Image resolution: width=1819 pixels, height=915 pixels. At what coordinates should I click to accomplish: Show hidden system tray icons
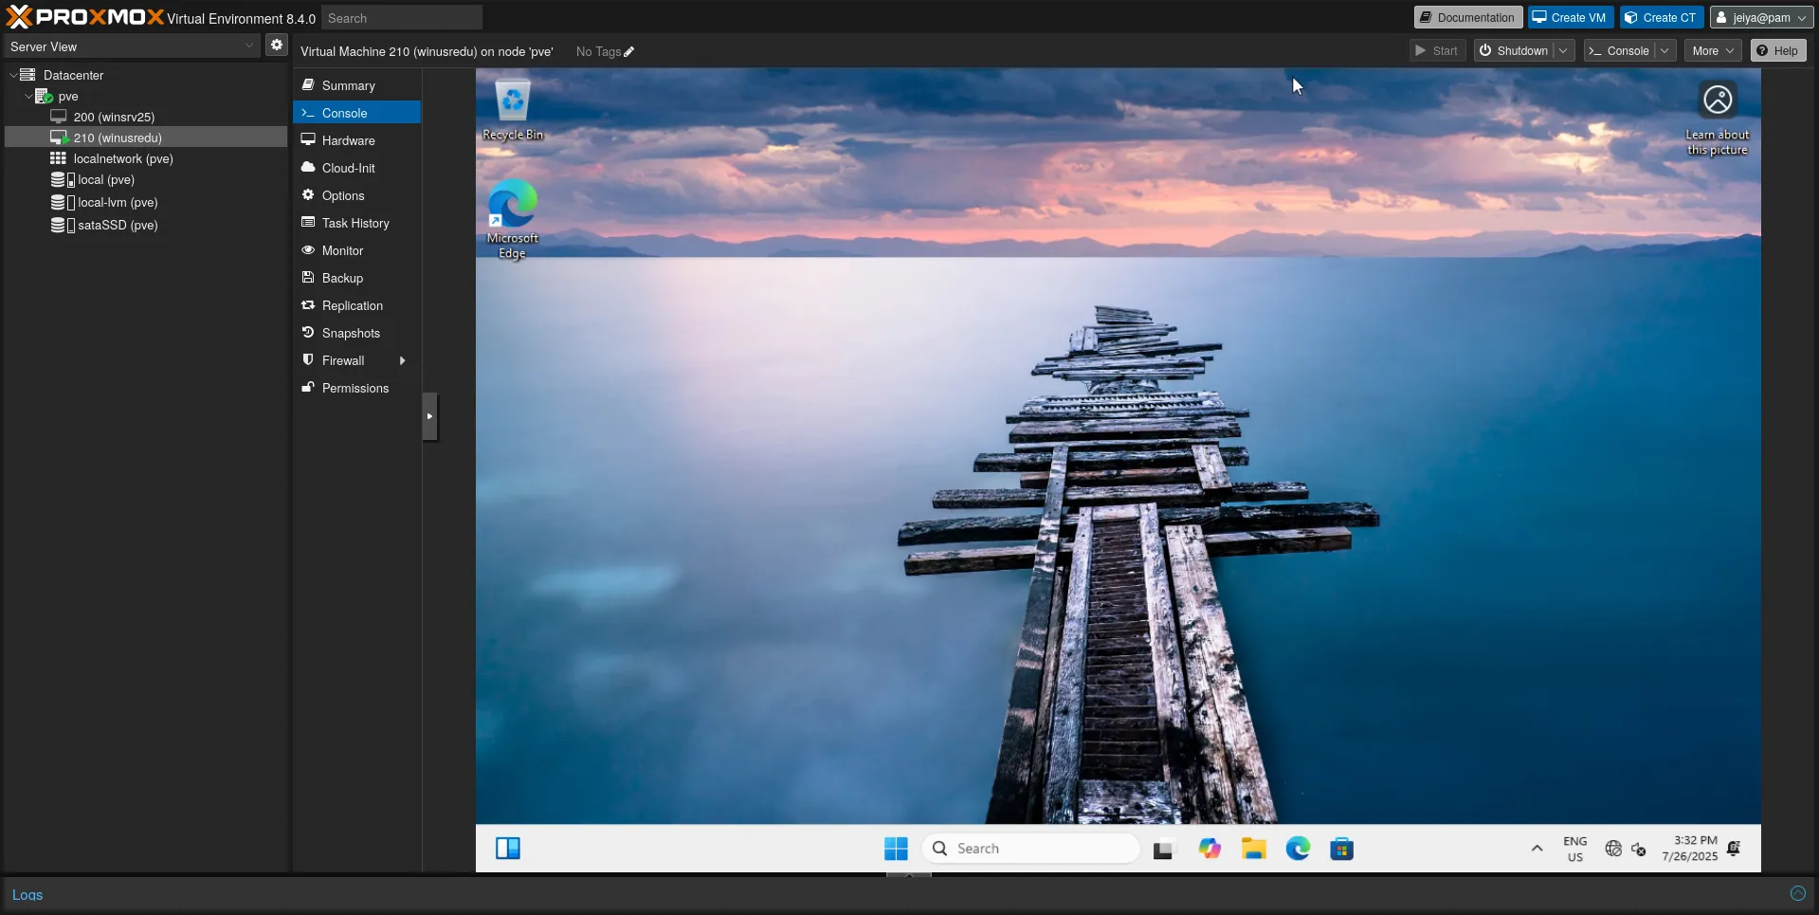(x=1537, y=849)
